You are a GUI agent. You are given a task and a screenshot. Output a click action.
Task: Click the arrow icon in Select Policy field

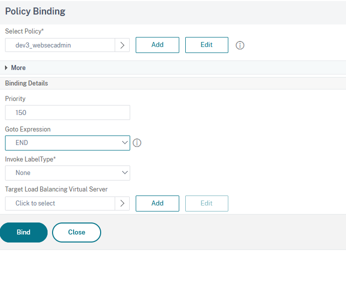(x=122, y=45)
